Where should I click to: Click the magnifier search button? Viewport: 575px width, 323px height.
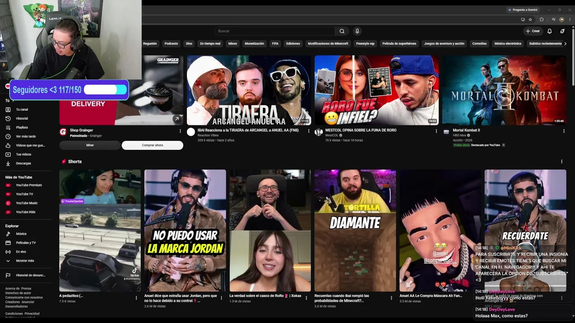[342, 31]
